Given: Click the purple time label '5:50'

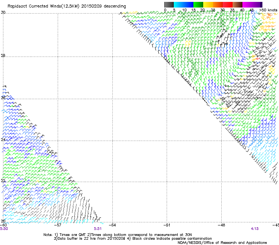Looking at the screenshot, I should [x=4, y=229].
